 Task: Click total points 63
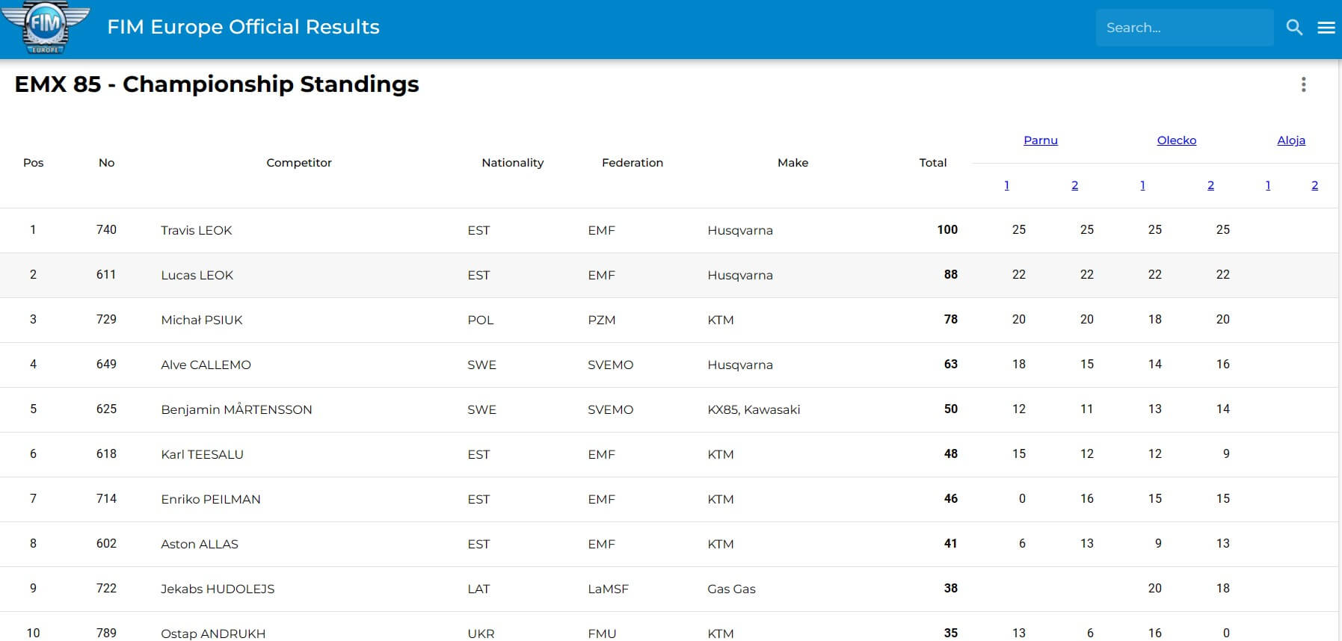(950, 365)
